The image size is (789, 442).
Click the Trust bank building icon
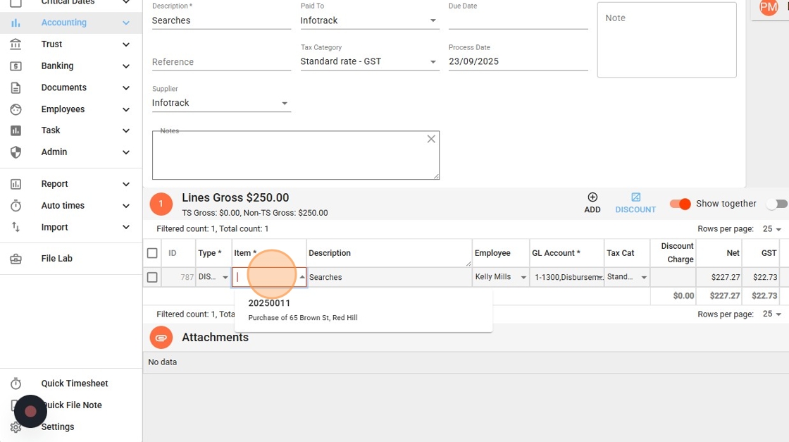coord(15,44)
